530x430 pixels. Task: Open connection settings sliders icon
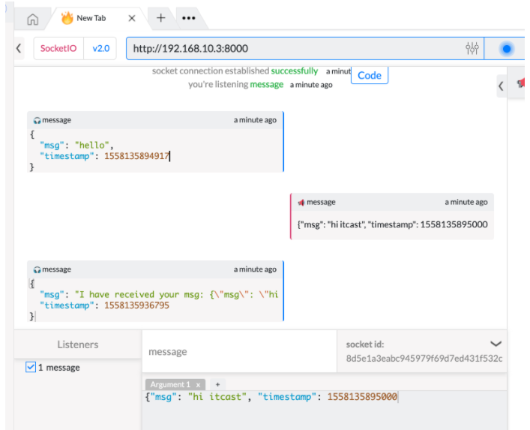[472, 48]
